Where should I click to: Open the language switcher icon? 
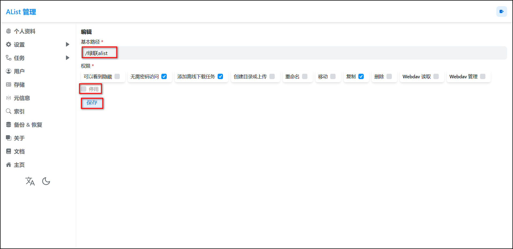tap(30, 181)
